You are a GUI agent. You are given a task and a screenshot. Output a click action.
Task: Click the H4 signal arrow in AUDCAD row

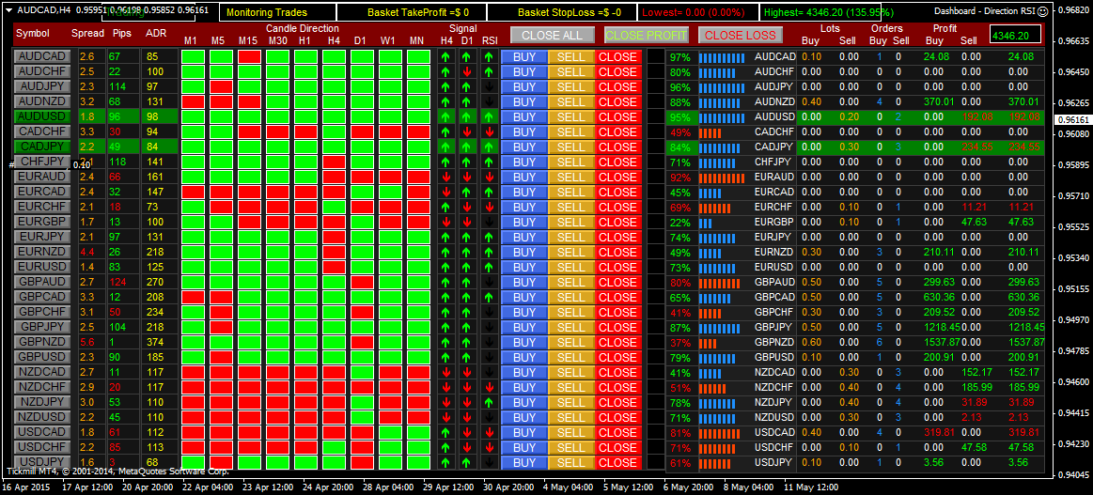pyautogui.click(x=446, y=57)
